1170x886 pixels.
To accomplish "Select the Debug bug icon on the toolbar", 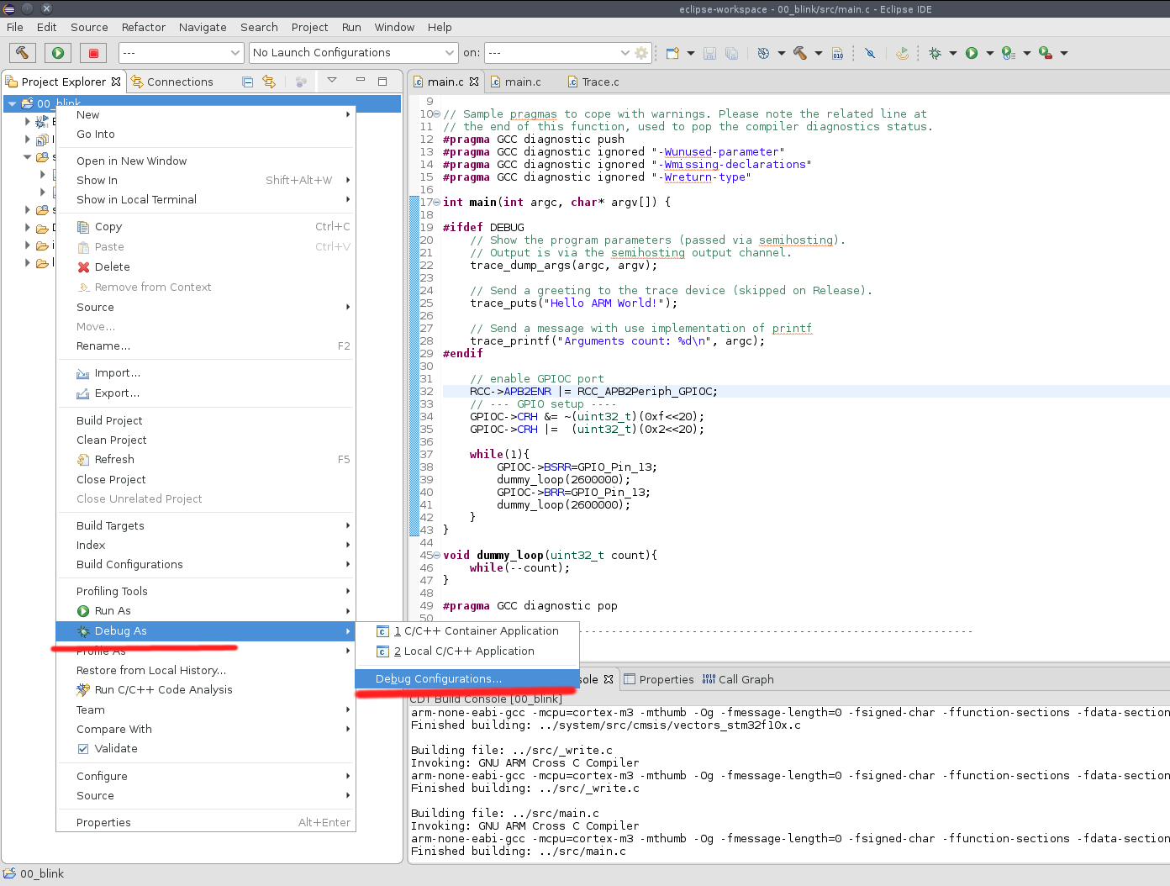I will point(935,52).
